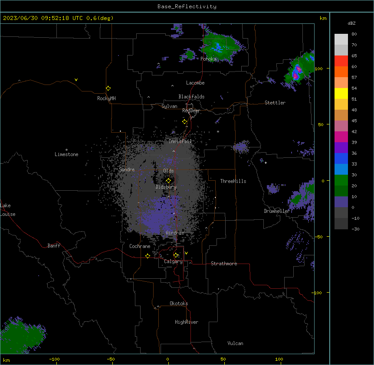
Task: Click the Drumheller town label
Action: (277, 211)
